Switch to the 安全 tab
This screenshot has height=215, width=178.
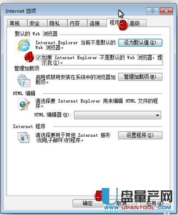[x=37, y=23]
